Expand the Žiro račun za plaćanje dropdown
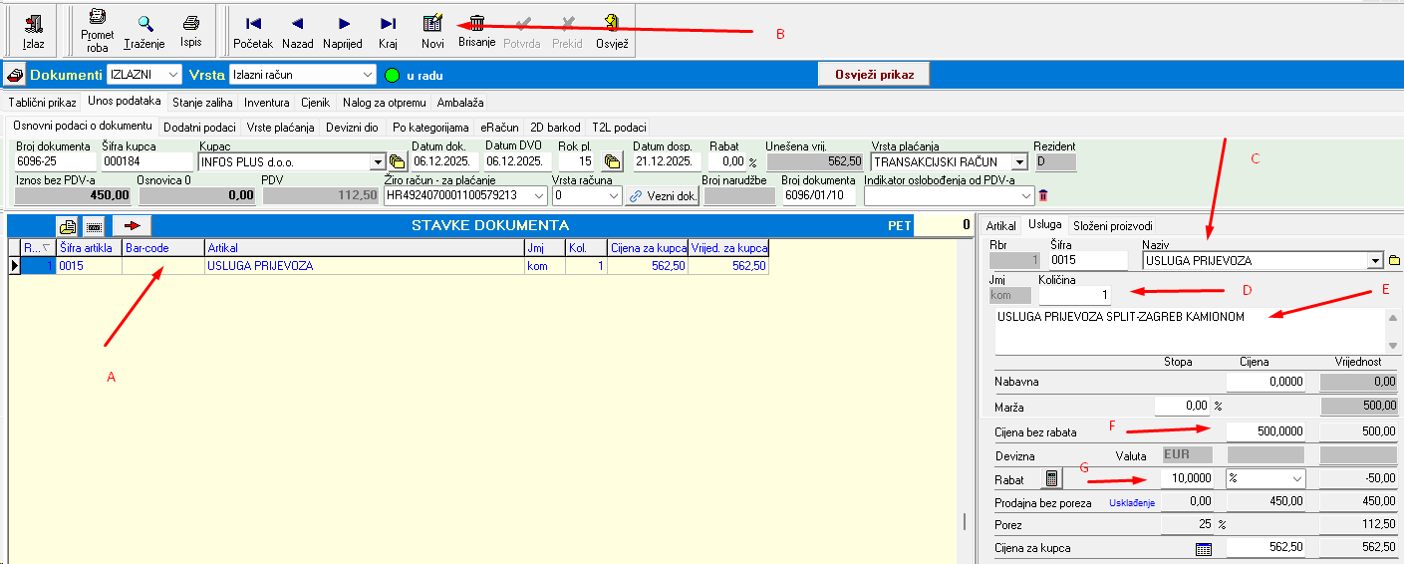Image resolution: width=1404 pixels, height=564 pixels. pyautogui.click(x=539, y=196)
